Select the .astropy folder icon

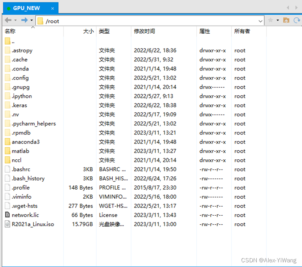(8, 50)
